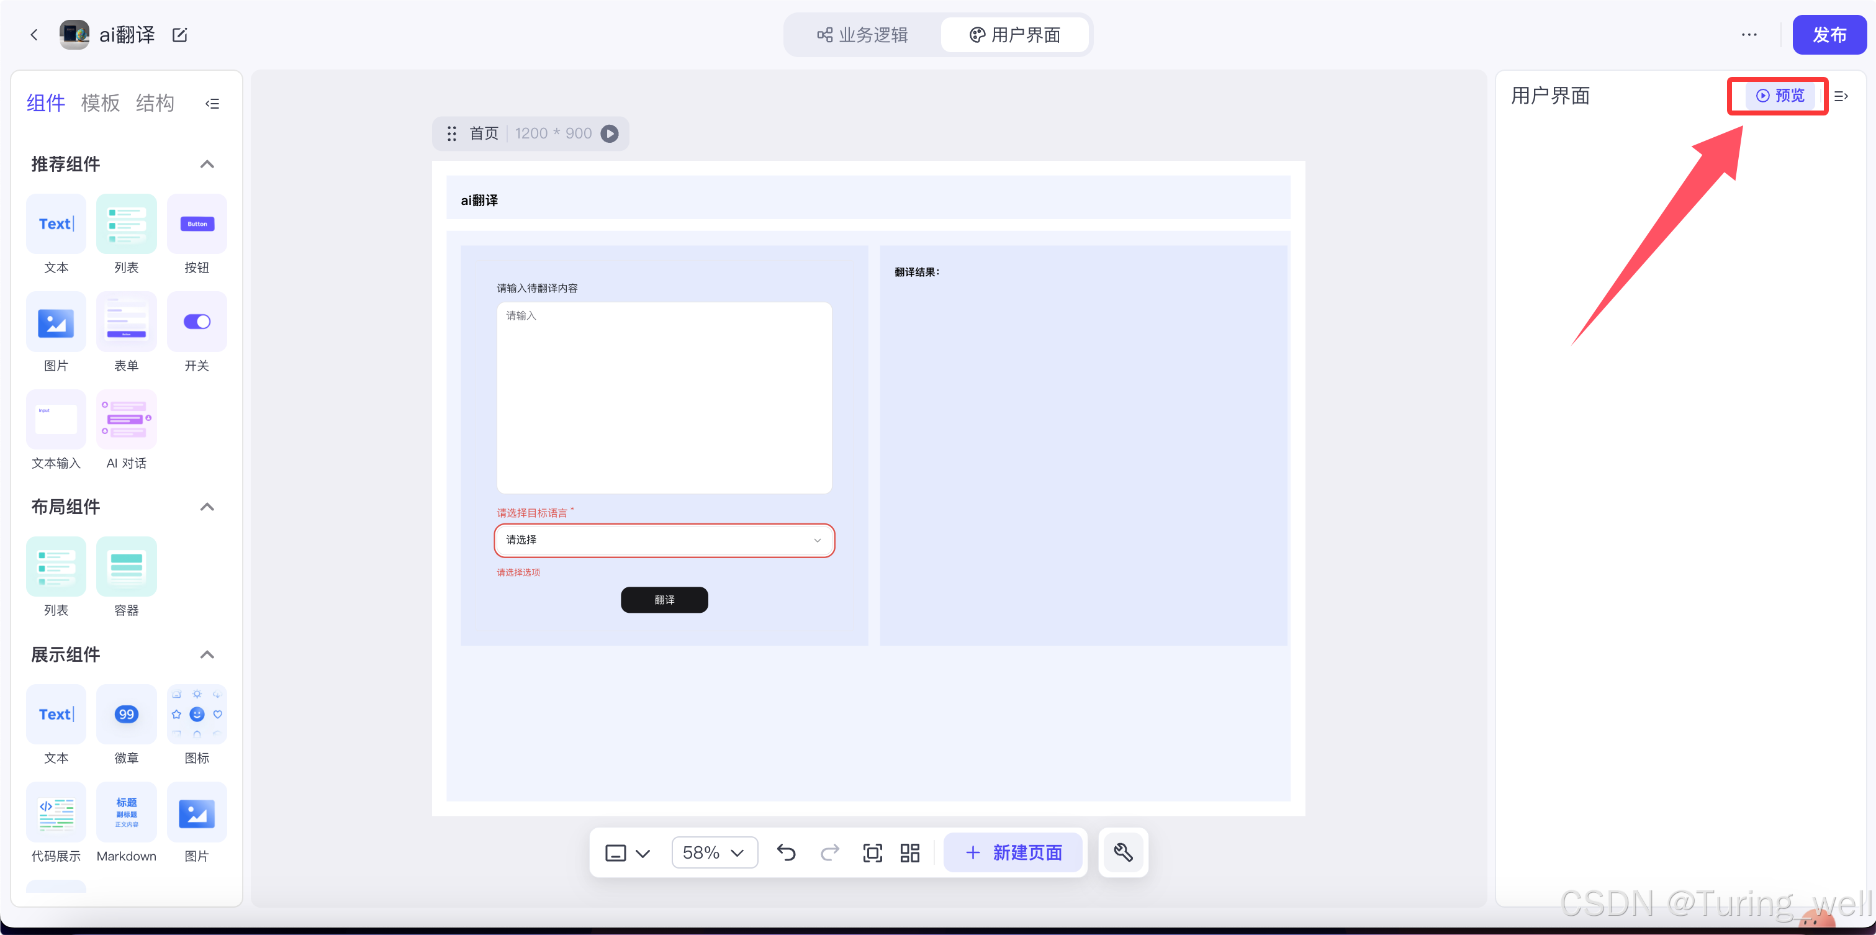Click the 预览 preview button
This screenshot has width=1876, height=935.
(1779, 96)
